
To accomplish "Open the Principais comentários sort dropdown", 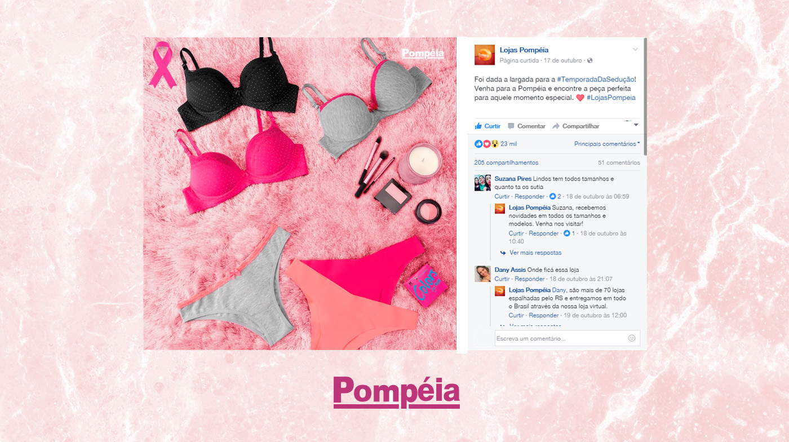I will click(607, 144).
